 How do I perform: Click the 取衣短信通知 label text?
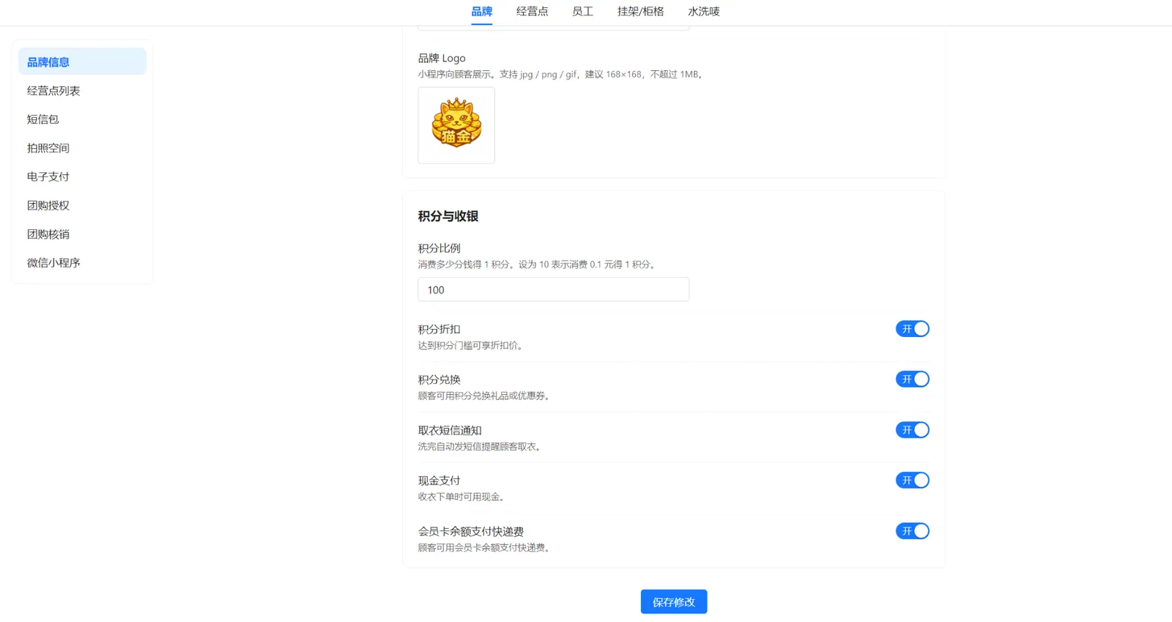450,430
